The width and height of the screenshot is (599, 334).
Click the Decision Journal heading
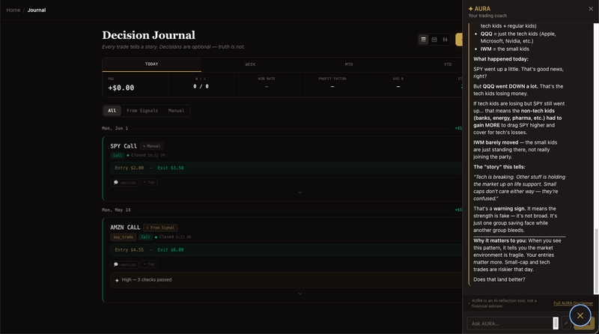(148, 35)
